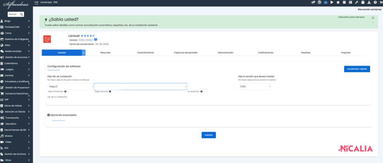
Task: Open the Capturas de pantalla tab
Action: (186, 53)
